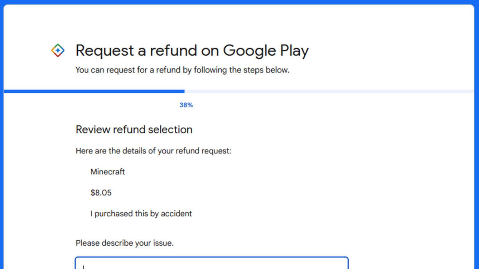The image size is (479, 269).
Task: Click the blue star inside the diamond logo
Action: point(58,50)
